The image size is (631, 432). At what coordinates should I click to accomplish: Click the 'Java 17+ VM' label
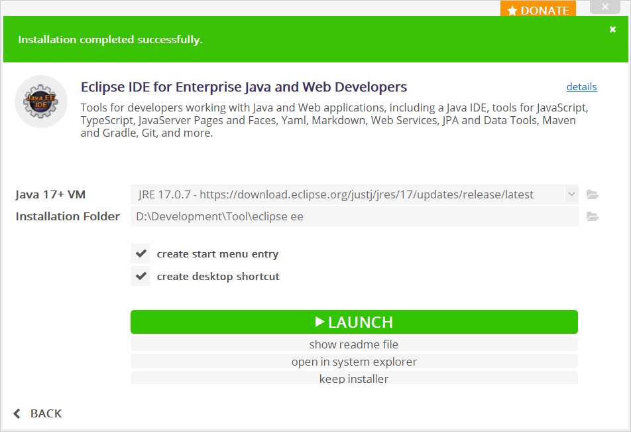(x=50, y=194)
